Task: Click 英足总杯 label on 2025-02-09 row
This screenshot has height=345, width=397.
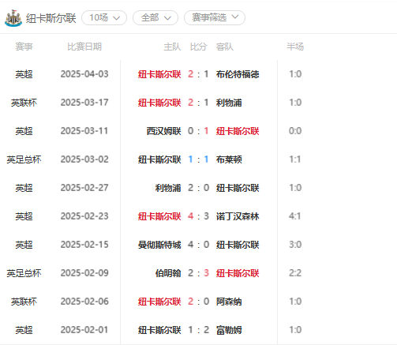Action: pos(24,273)
